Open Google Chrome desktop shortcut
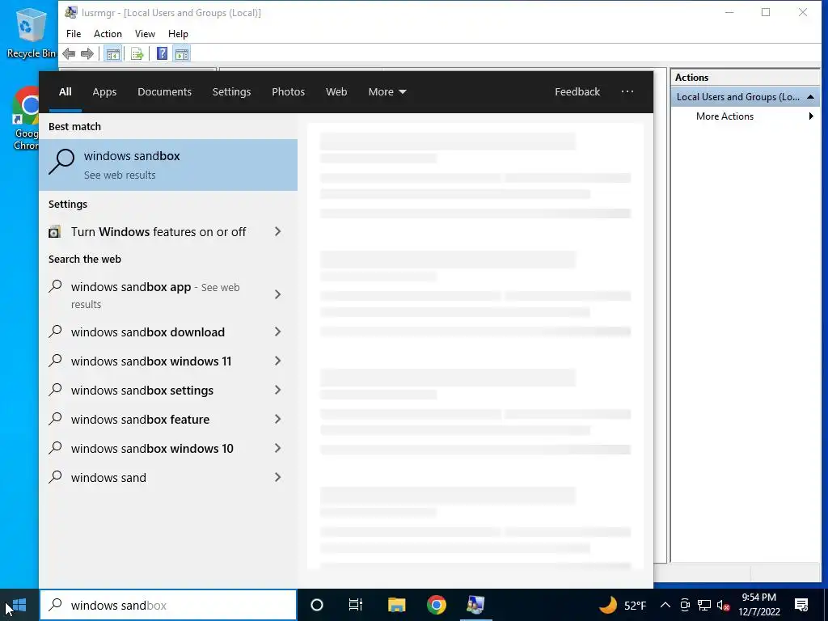The height and width of the screenshot is (621, 828). [26, 119]
